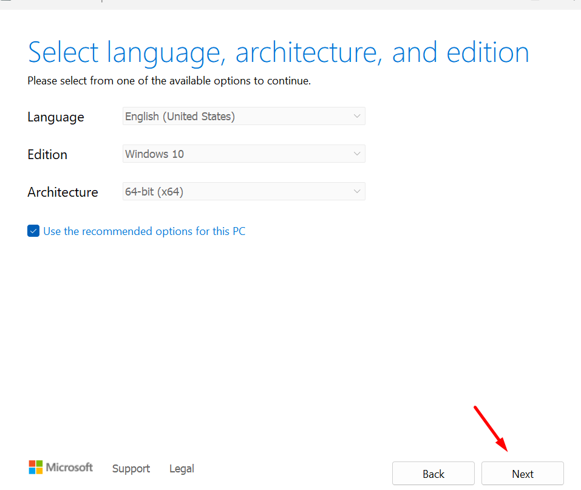Click the Edition field label

(47, 155)
